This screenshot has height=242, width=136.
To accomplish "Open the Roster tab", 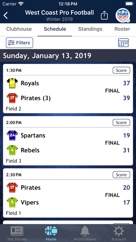I will click(122, 29).
